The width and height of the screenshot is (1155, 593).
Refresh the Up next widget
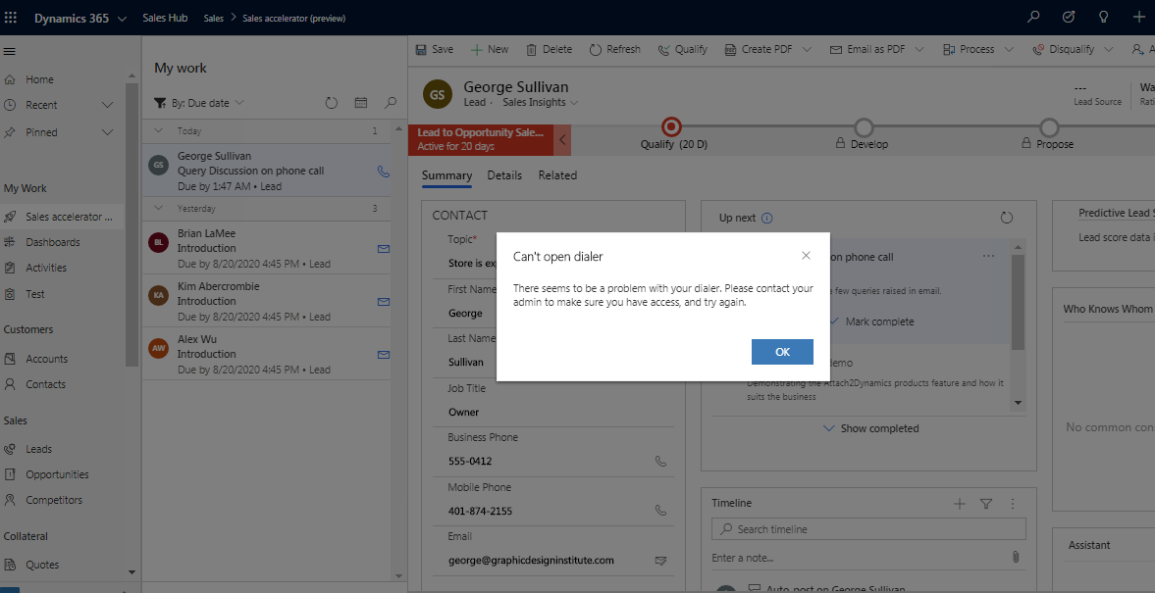[x=1007, y=218]
